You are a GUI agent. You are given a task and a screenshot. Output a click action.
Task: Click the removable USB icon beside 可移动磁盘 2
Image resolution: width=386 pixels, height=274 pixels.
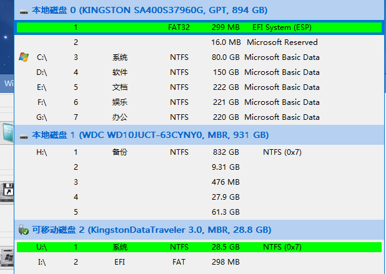24,230
